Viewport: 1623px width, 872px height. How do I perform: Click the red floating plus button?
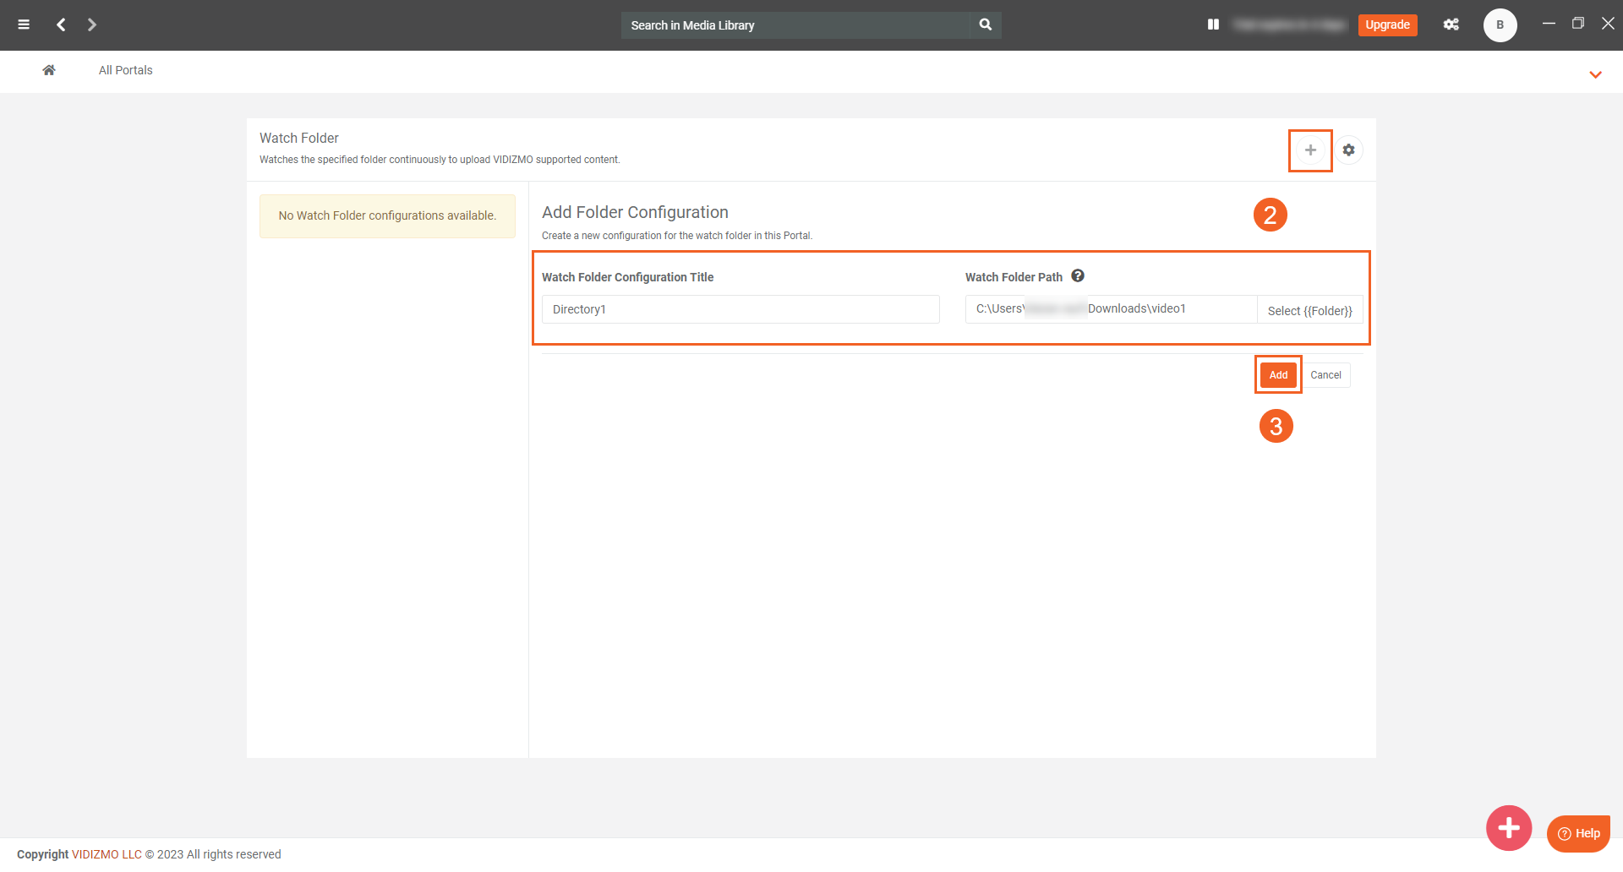click(x=1509, y=828)
